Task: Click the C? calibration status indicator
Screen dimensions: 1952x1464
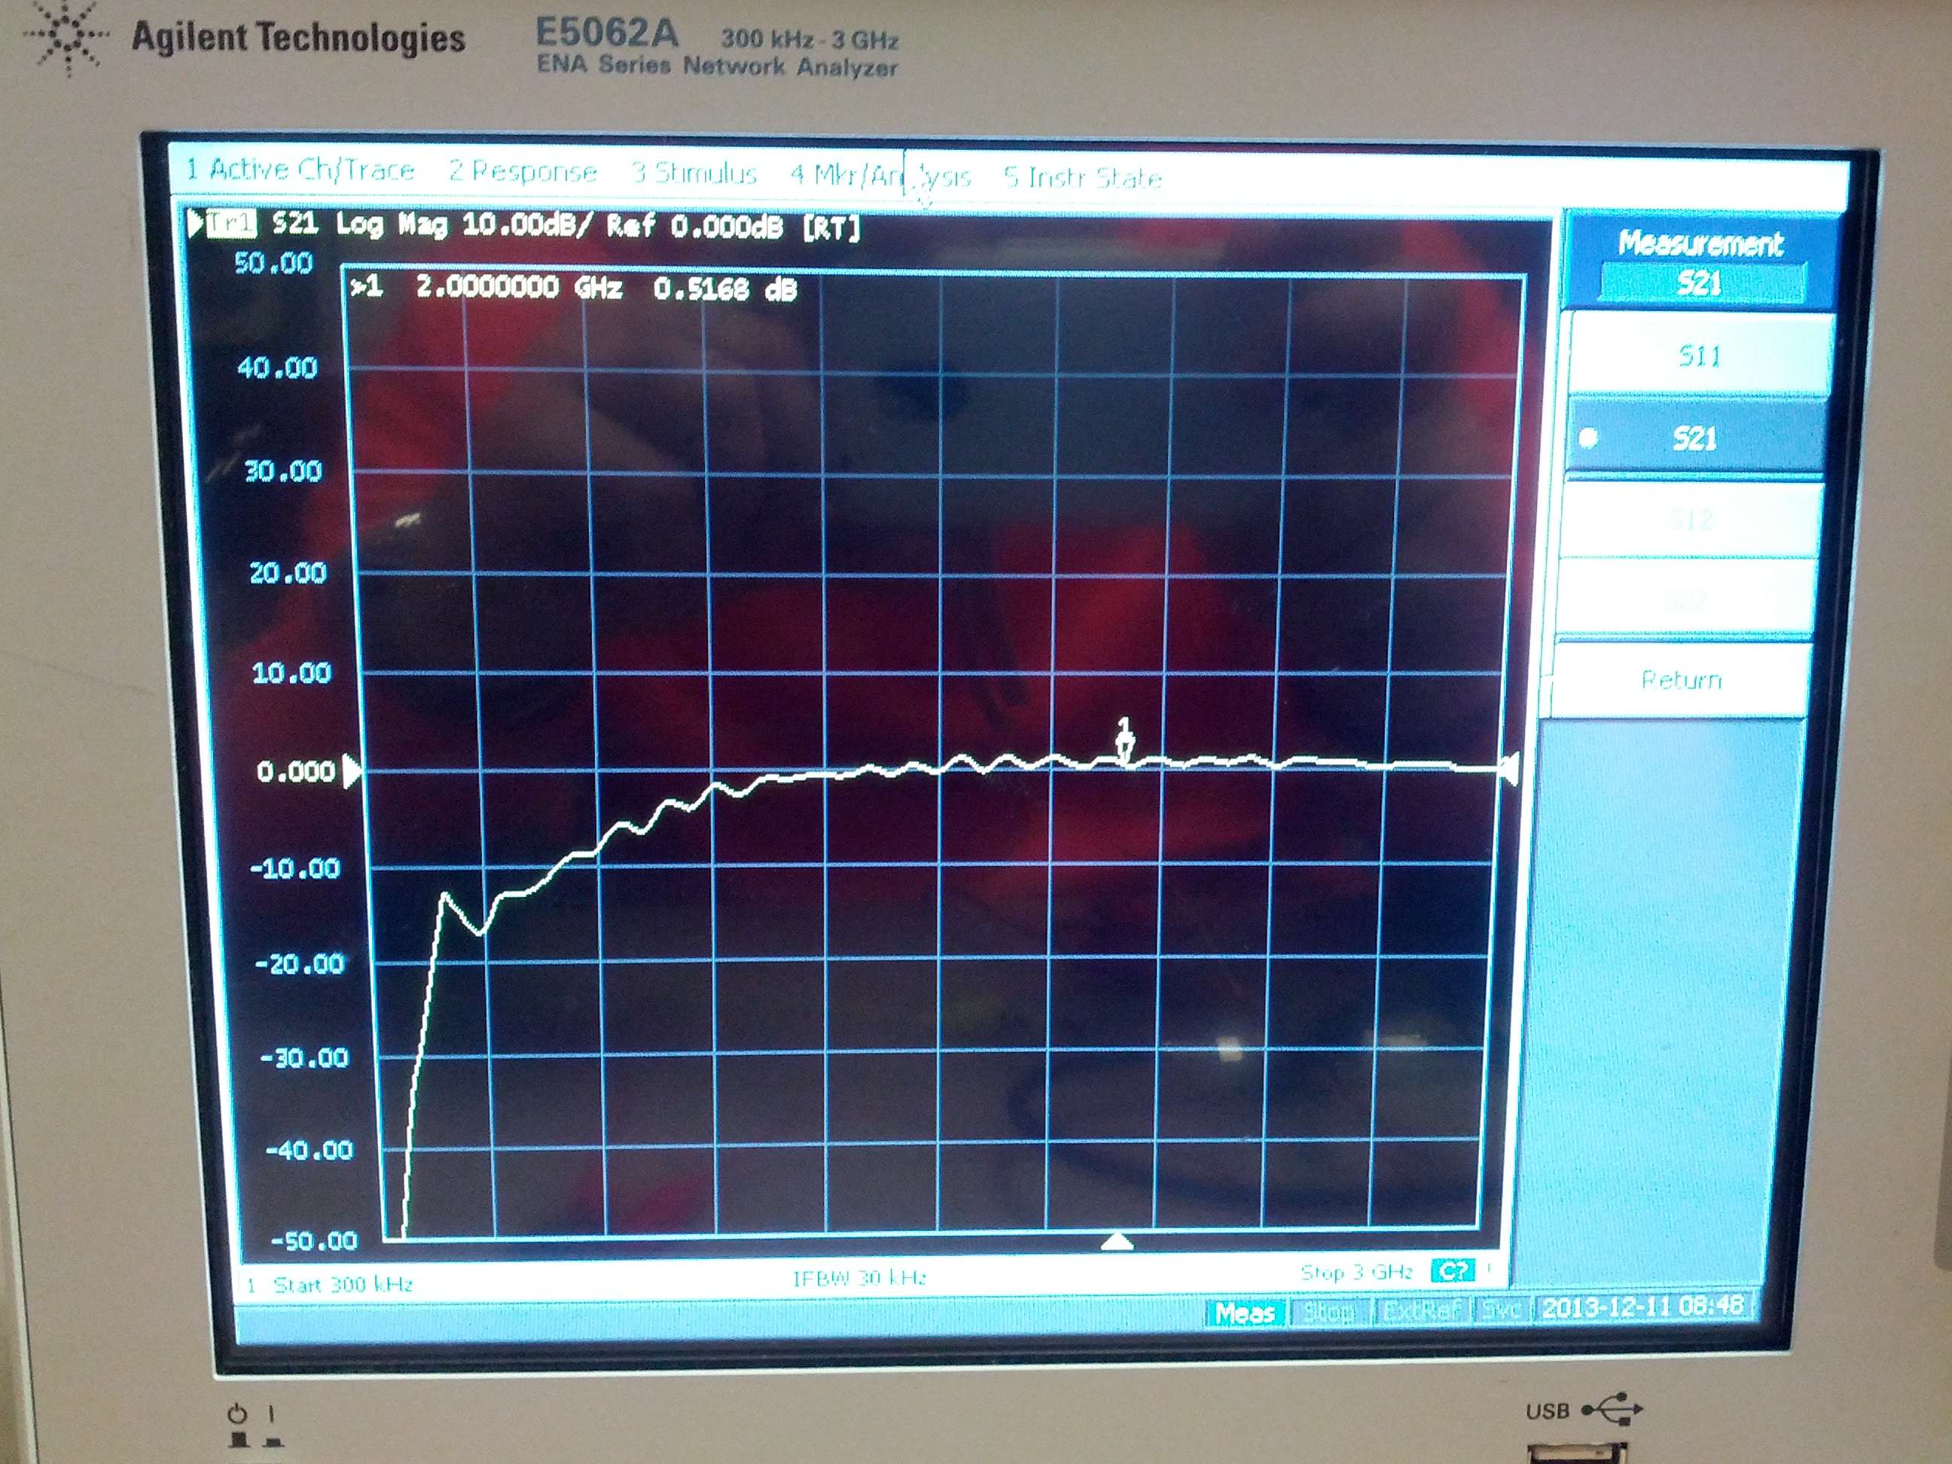Action: coord(1453,1270)
